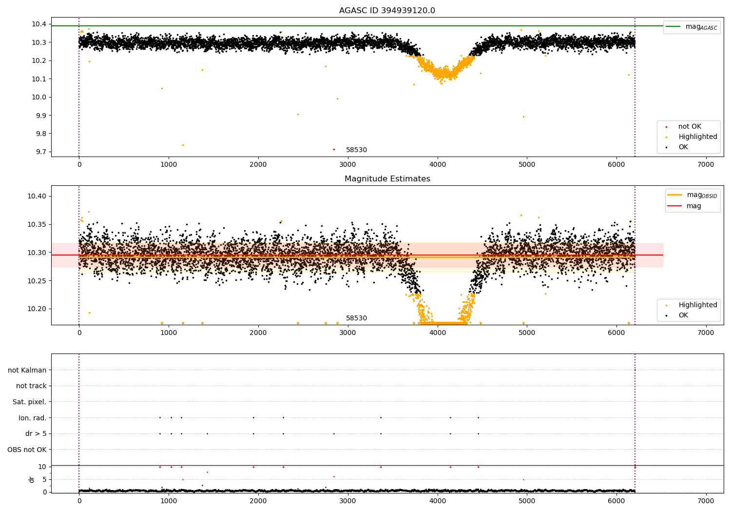Select the "Sat. pixel." row label
This screenshot has height=512, width=731.
pyautogui.click(x=30, y=402)
